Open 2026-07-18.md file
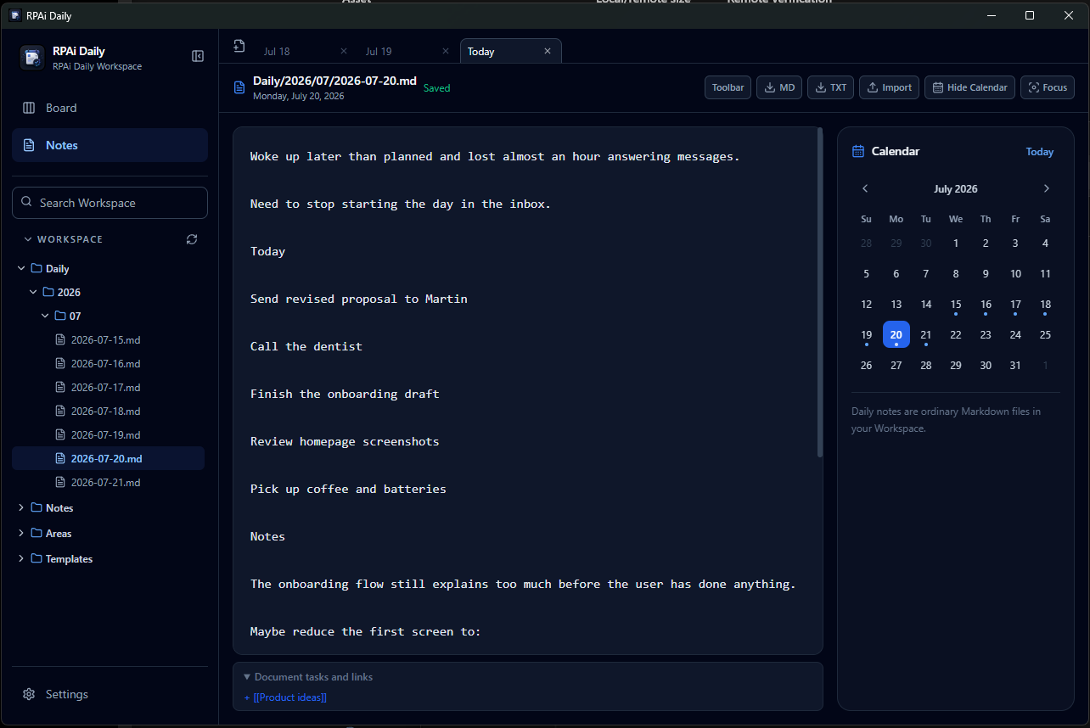The width and height of the screenshot is (1090, 728). pos(108,411)
